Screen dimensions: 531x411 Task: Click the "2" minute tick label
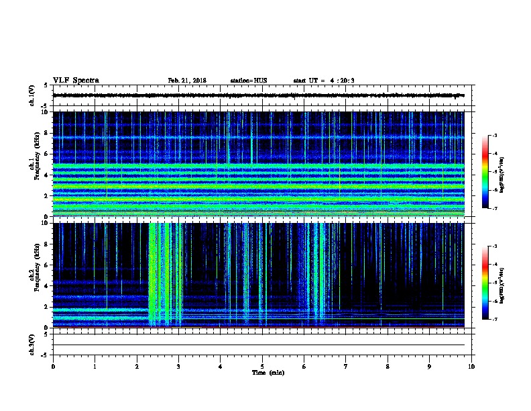pyautogui.click(x=137, y=367)
